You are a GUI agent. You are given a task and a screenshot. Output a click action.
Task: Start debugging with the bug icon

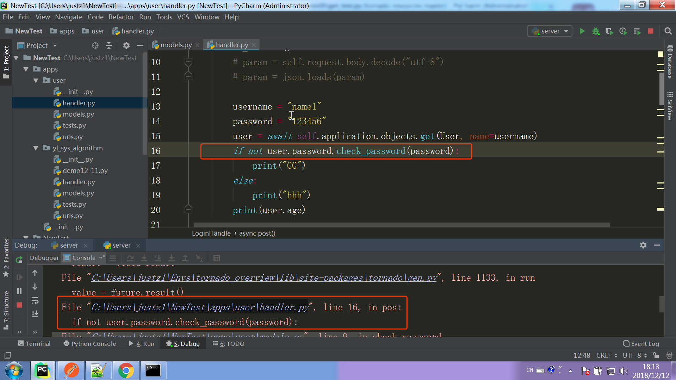(596, 31)
